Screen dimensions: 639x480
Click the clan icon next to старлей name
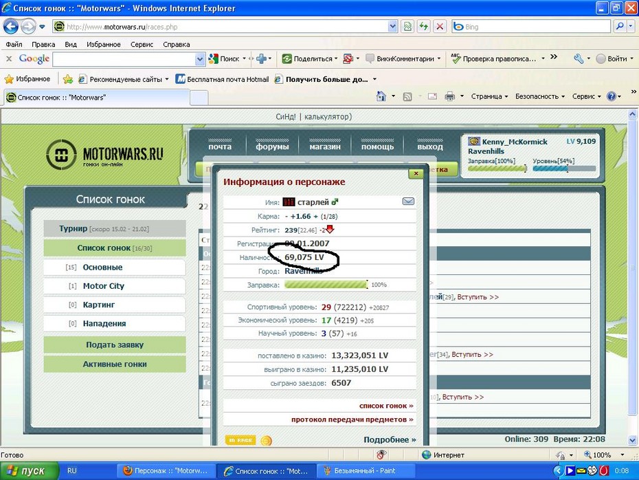pyautogui.click(x=289, y=202)
